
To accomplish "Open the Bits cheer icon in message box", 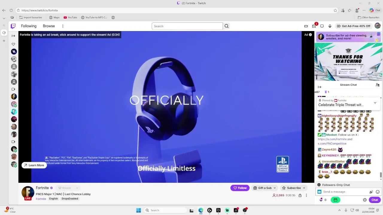I will point(371,192).
